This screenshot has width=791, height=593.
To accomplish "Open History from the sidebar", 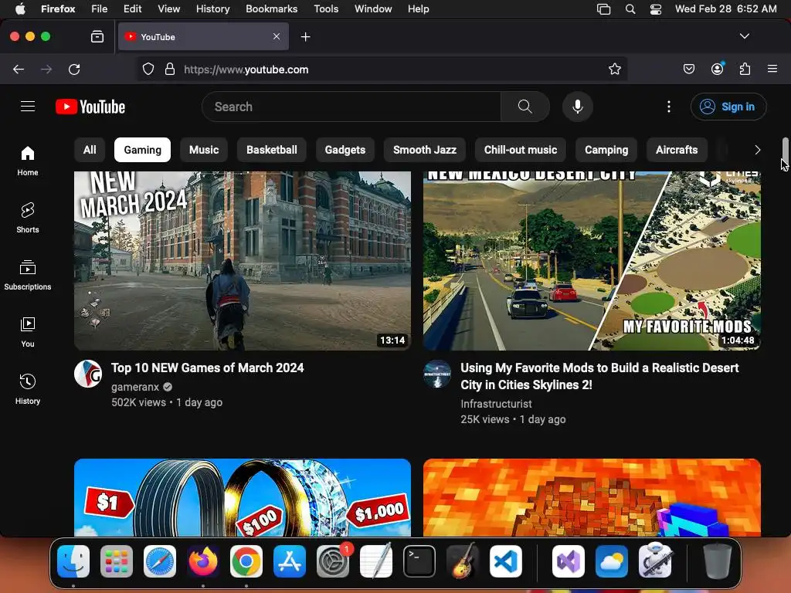I will pyautogui.click(x=28, y=389).
